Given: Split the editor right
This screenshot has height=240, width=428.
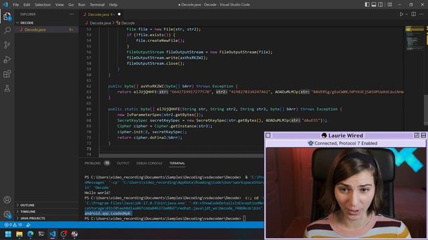Looking at the screenshot, I should [414, 14].
